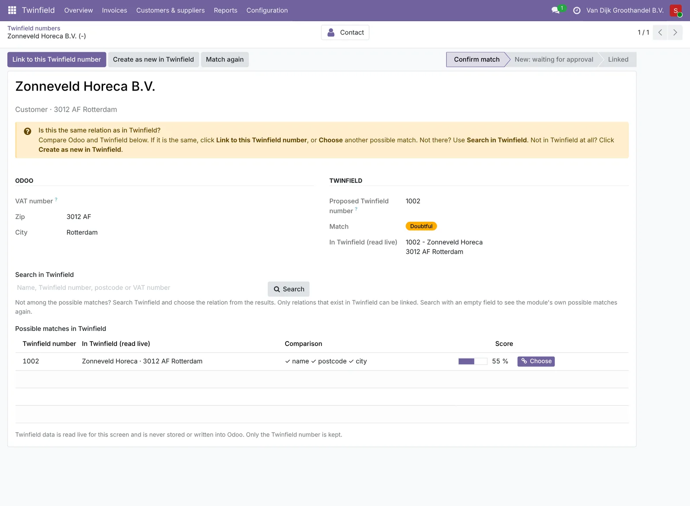Click the Zonneveld Horeca B.V. record title
This screenshot has height=506, width=690.
pyautogui.click(x=85, y=86)
